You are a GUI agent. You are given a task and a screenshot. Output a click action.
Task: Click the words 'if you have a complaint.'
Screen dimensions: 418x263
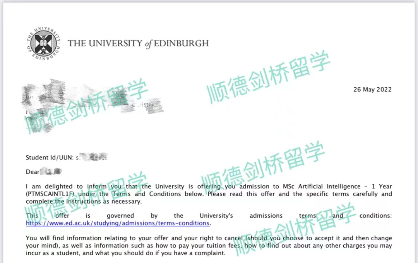190,253
